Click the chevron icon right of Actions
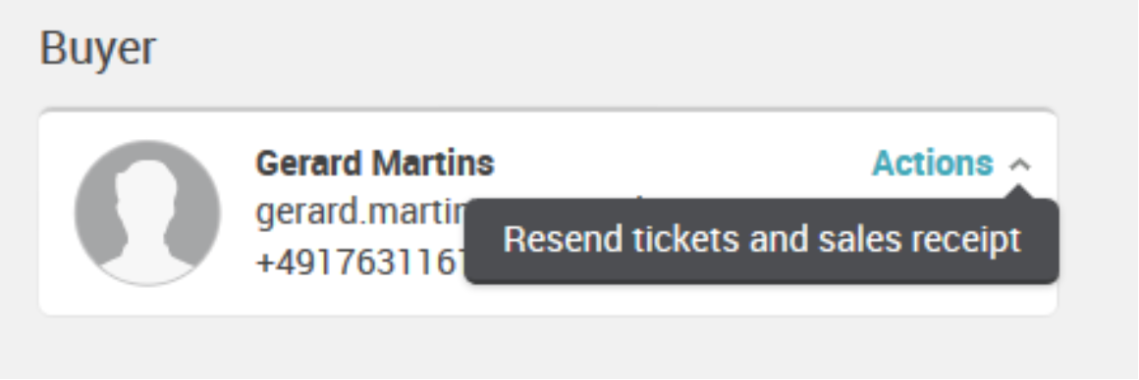The image size is (1139, 380). click(1020, 165)
